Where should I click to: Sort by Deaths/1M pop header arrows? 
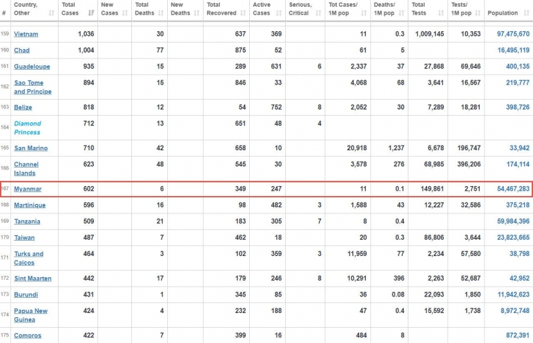tap(403, 13)
